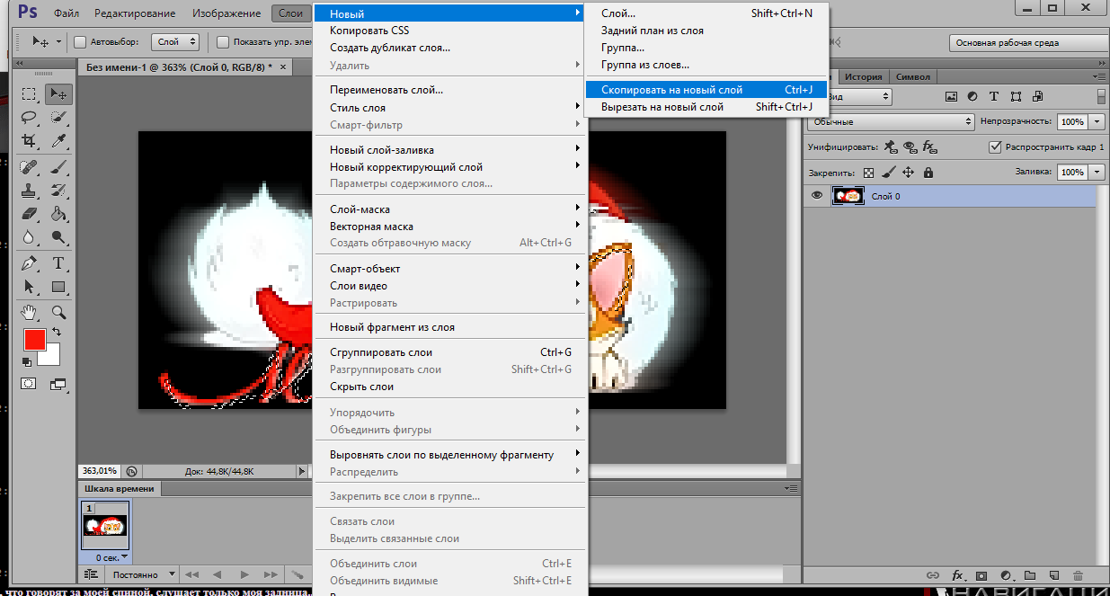Select the Rectangular Marquee tool
Image resolution: width=1110 pixels, height=596 pixels.
click(x=30, y=93)
